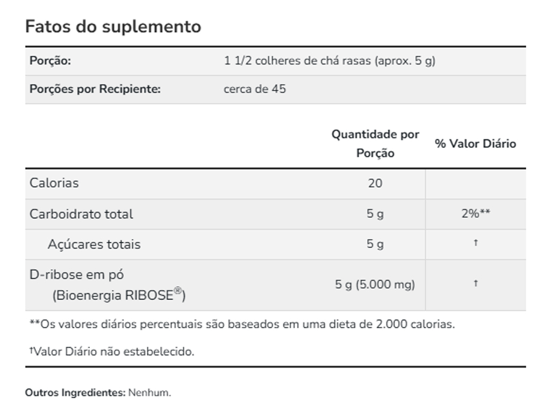Screen dimensions: 551x417
Task: Click the "D-ribose em pó" ingredient name
Action: (x=76, y=275)
